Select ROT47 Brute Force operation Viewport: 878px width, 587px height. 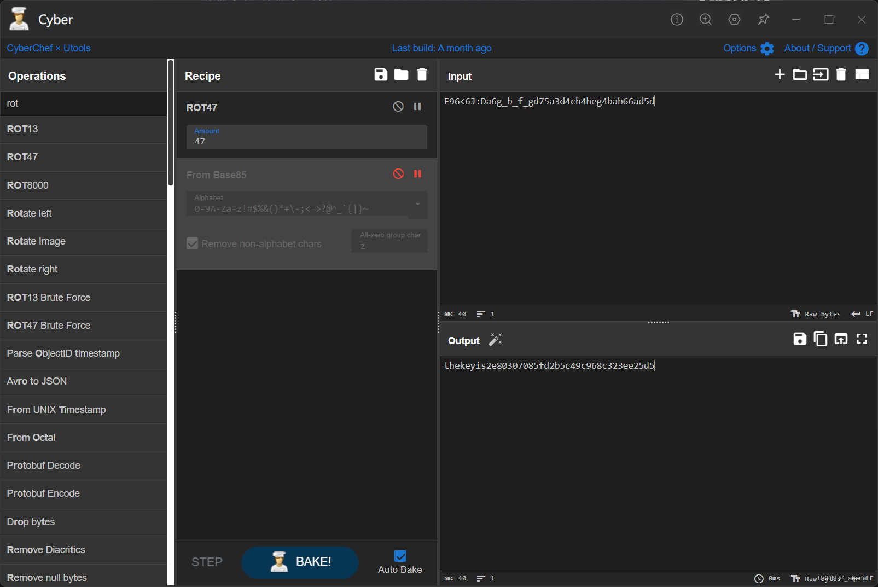coord(83,326)
